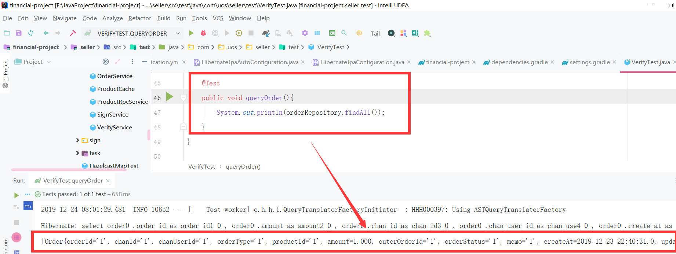This screenshot has height=254, width=676.
Task: Click the pink horizontal scrollbar in Project panel
Action: pyautogui.click(x=69, y=170)
